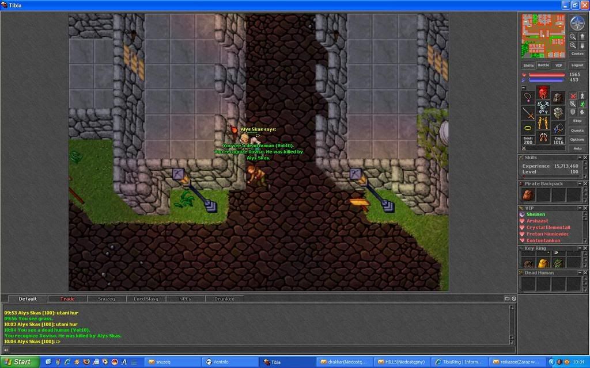Click the armor in the body slot

pos(543,108)
